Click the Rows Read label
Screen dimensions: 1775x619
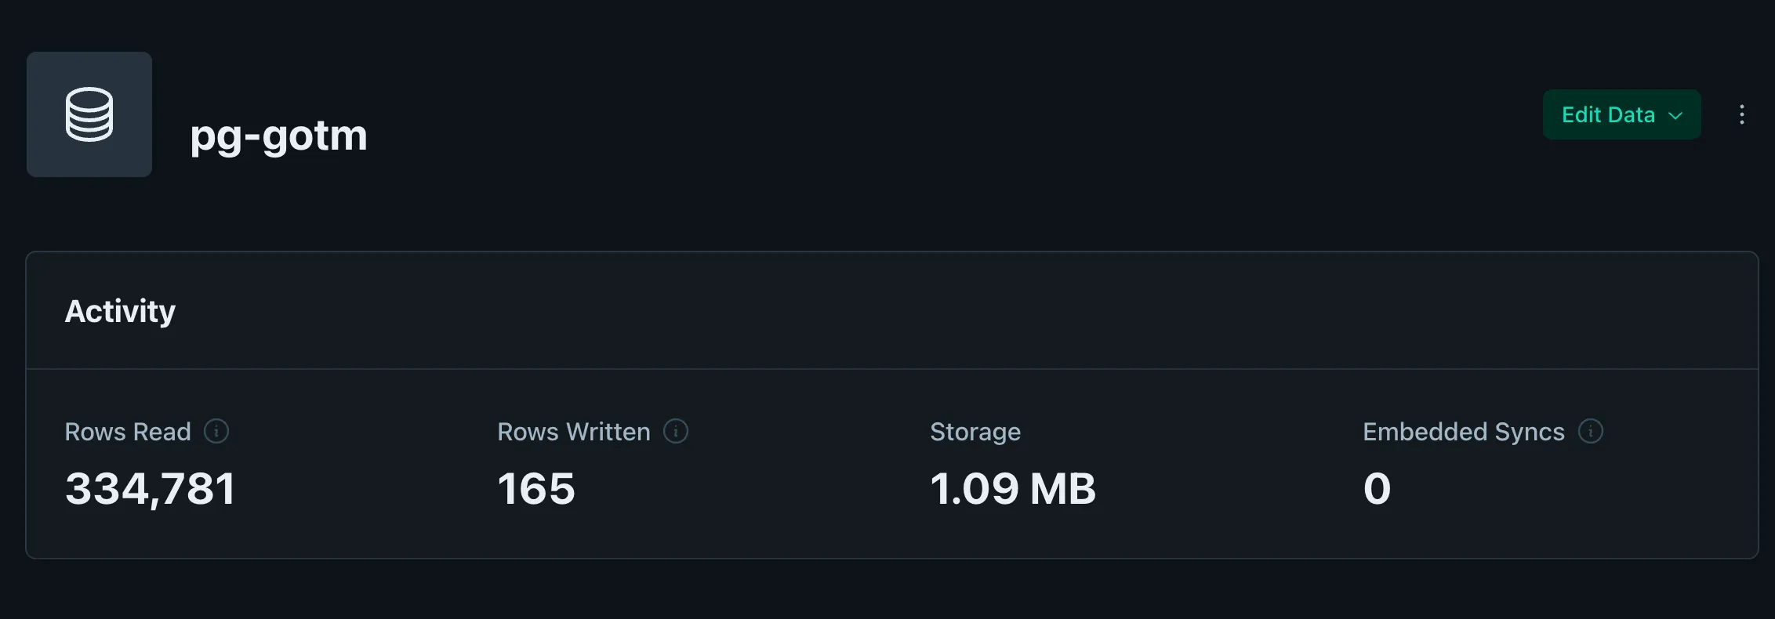[128, 432]
